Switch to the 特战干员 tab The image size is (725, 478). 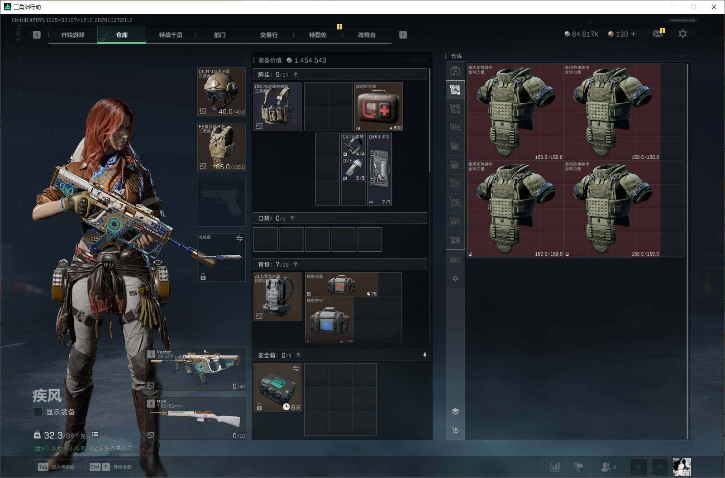(171, 35)
